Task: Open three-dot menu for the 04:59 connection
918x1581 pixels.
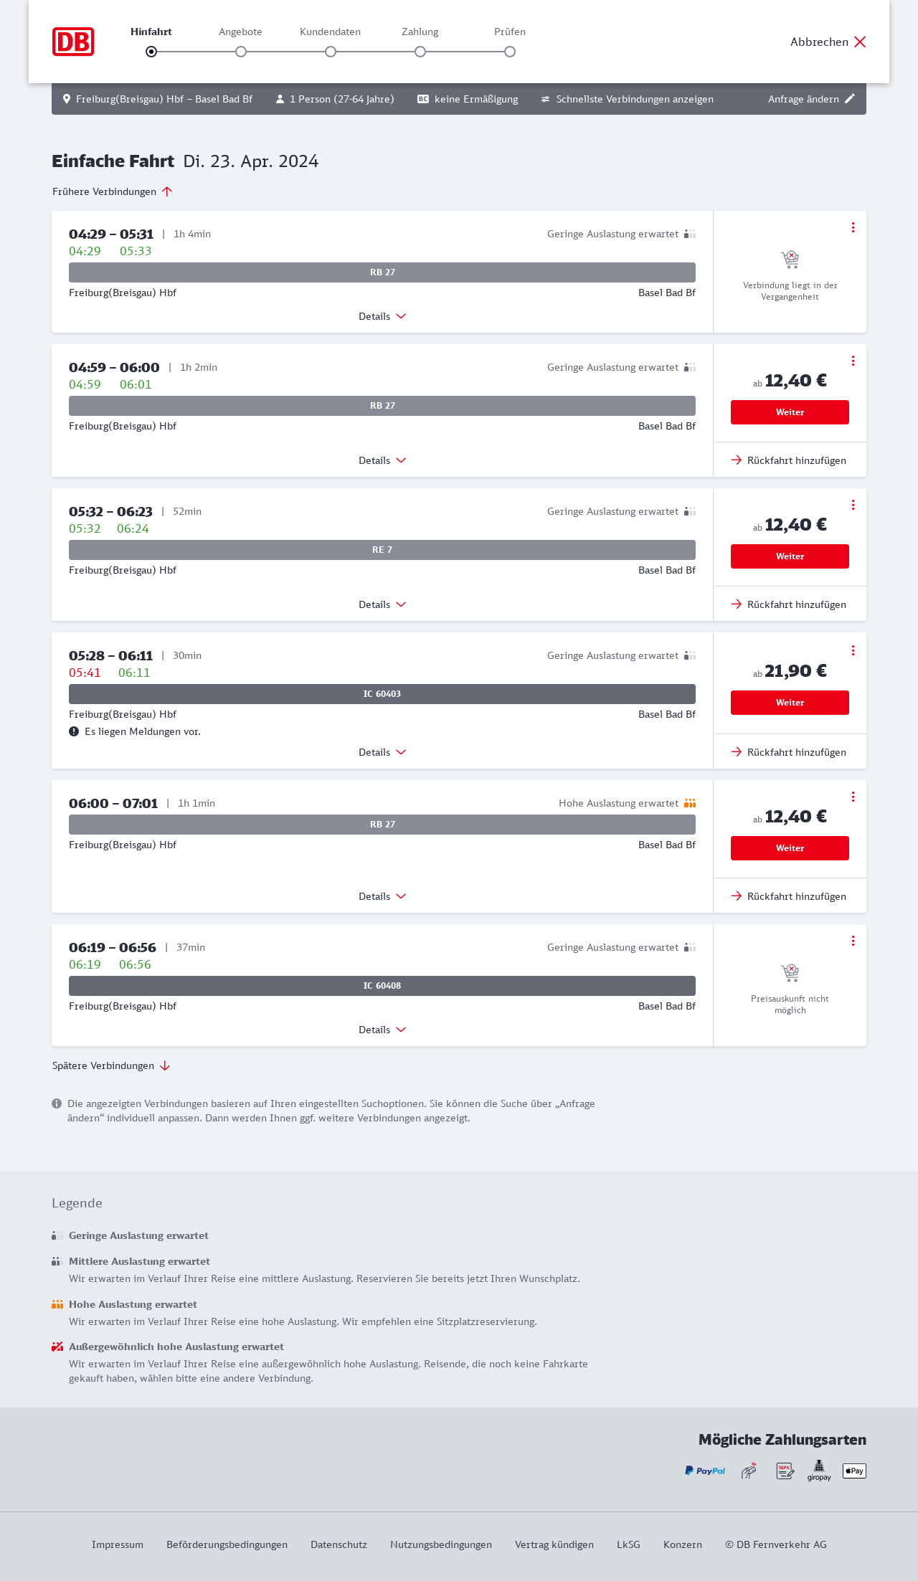Action: tap(853, 361)
